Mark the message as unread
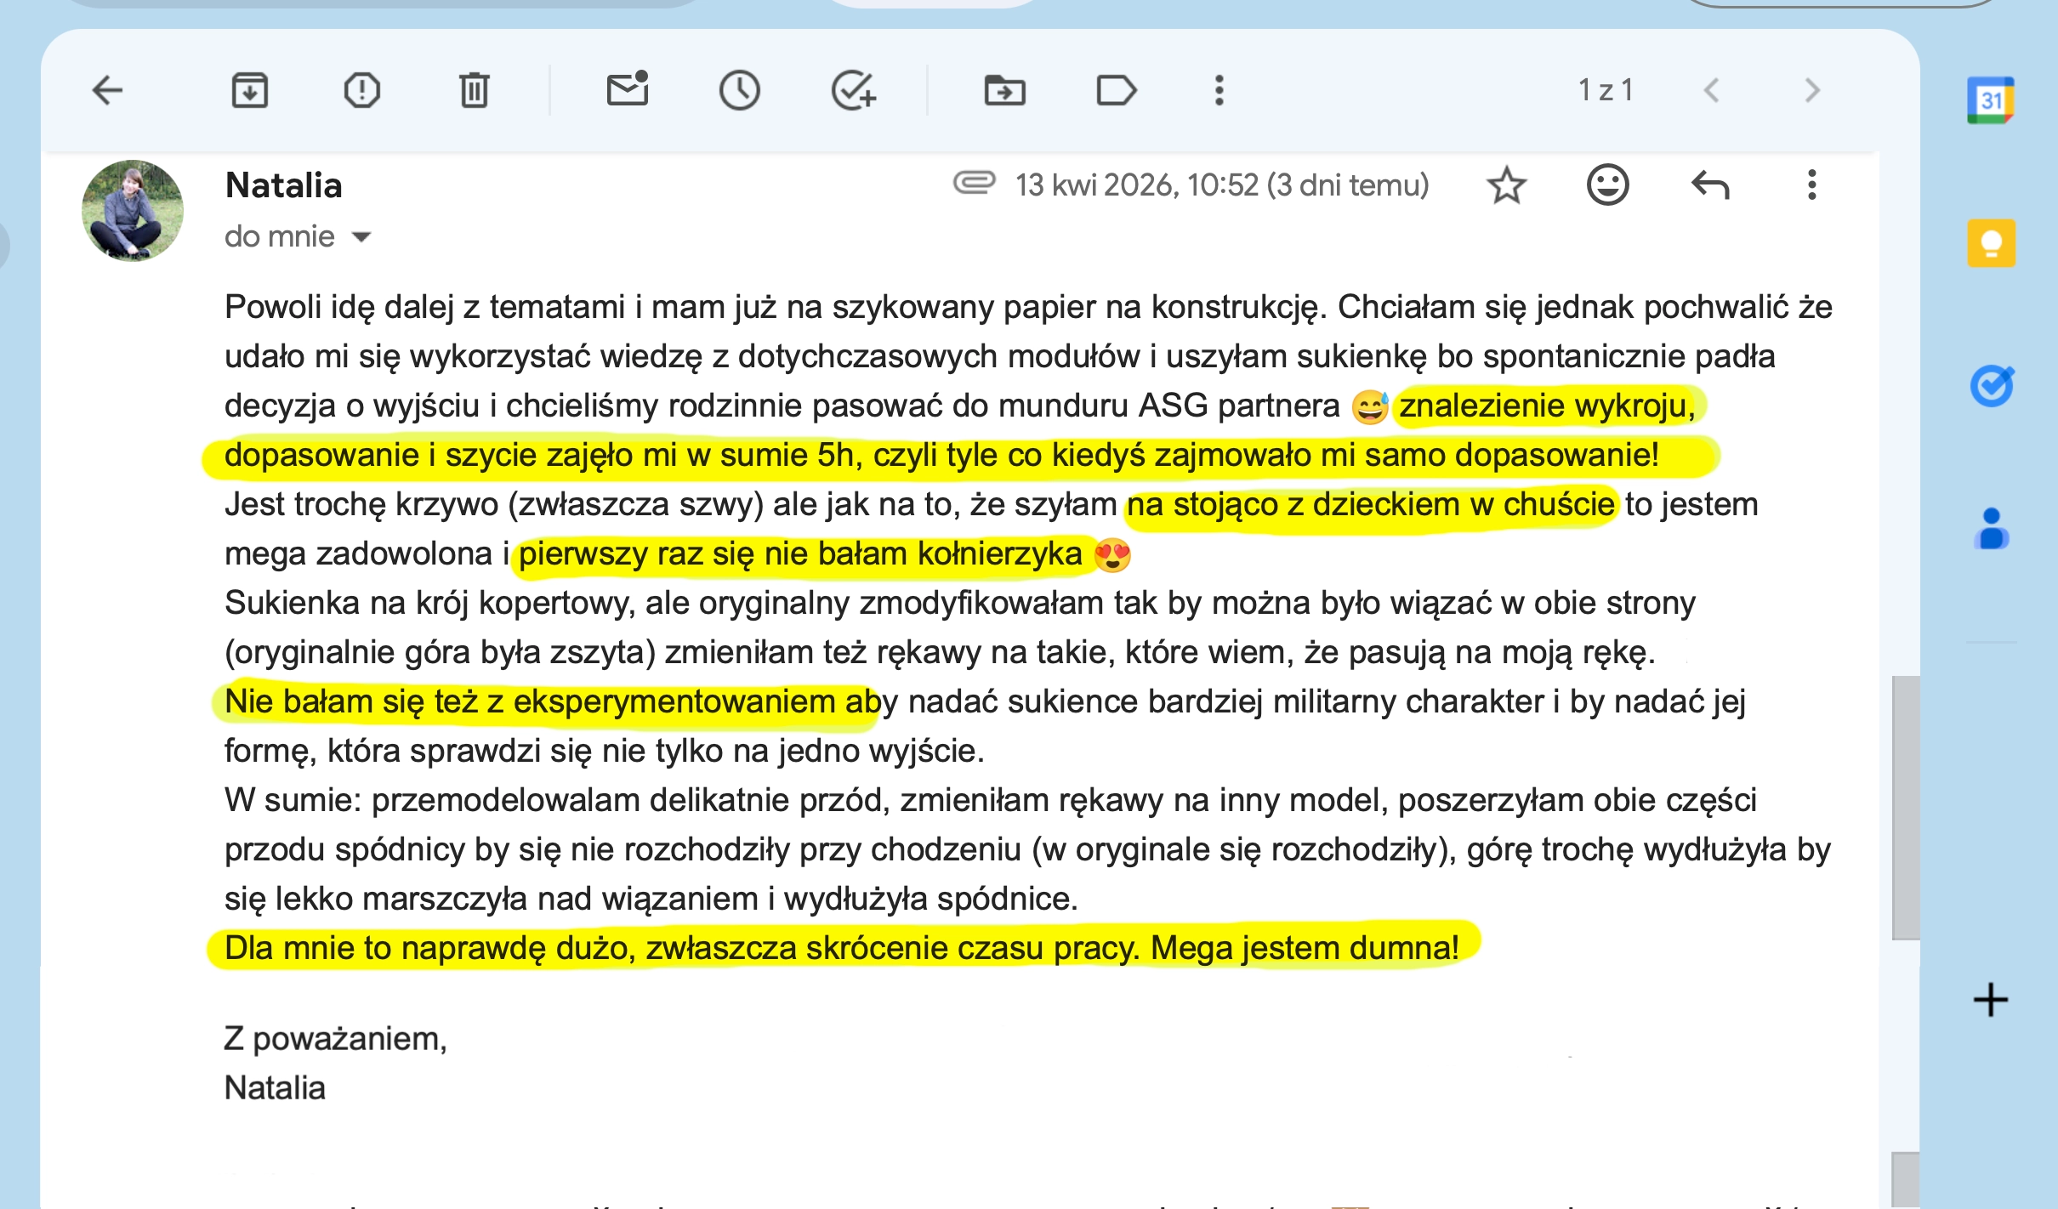Screen dimensions: 2058x1209 tap(628, 88)
